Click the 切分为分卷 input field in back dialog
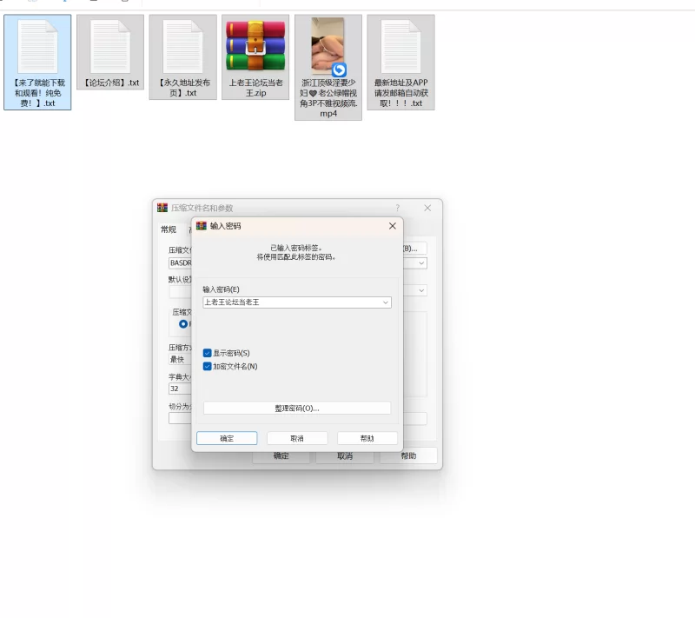The width and height of the screenshot is (695, 618). (x=180, y=418)
